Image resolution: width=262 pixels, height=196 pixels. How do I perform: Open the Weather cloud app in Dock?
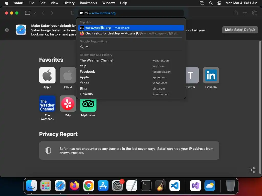(210, 185)
